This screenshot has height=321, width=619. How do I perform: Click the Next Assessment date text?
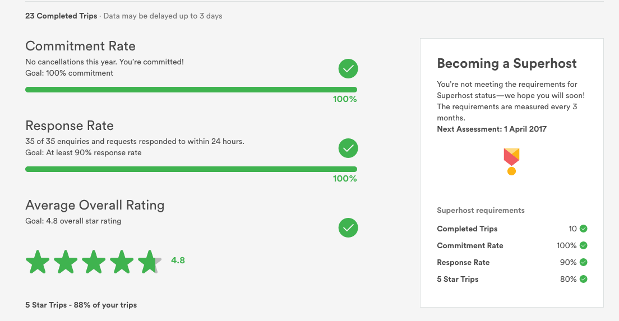[492, 129]
